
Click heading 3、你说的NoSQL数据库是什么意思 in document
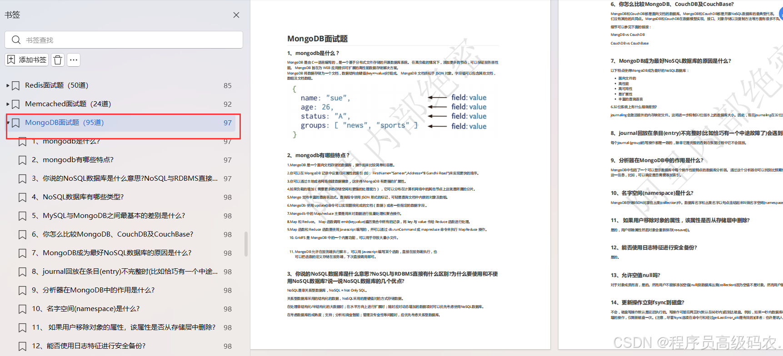click(x=393, y=277)
